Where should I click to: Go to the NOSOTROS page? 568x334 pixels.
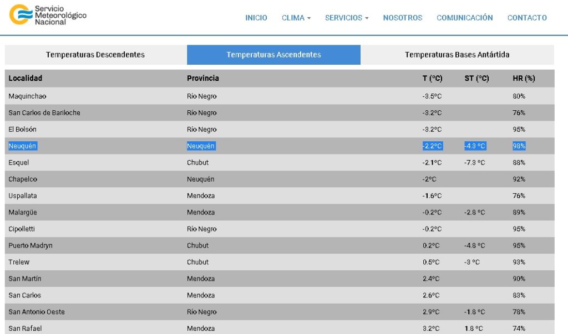pyautogui.click(x=402, y=18)
